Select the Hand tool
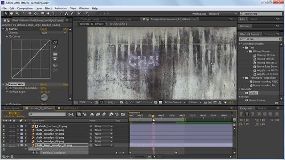This screenshot has width=285, height=160. (12, 13)
